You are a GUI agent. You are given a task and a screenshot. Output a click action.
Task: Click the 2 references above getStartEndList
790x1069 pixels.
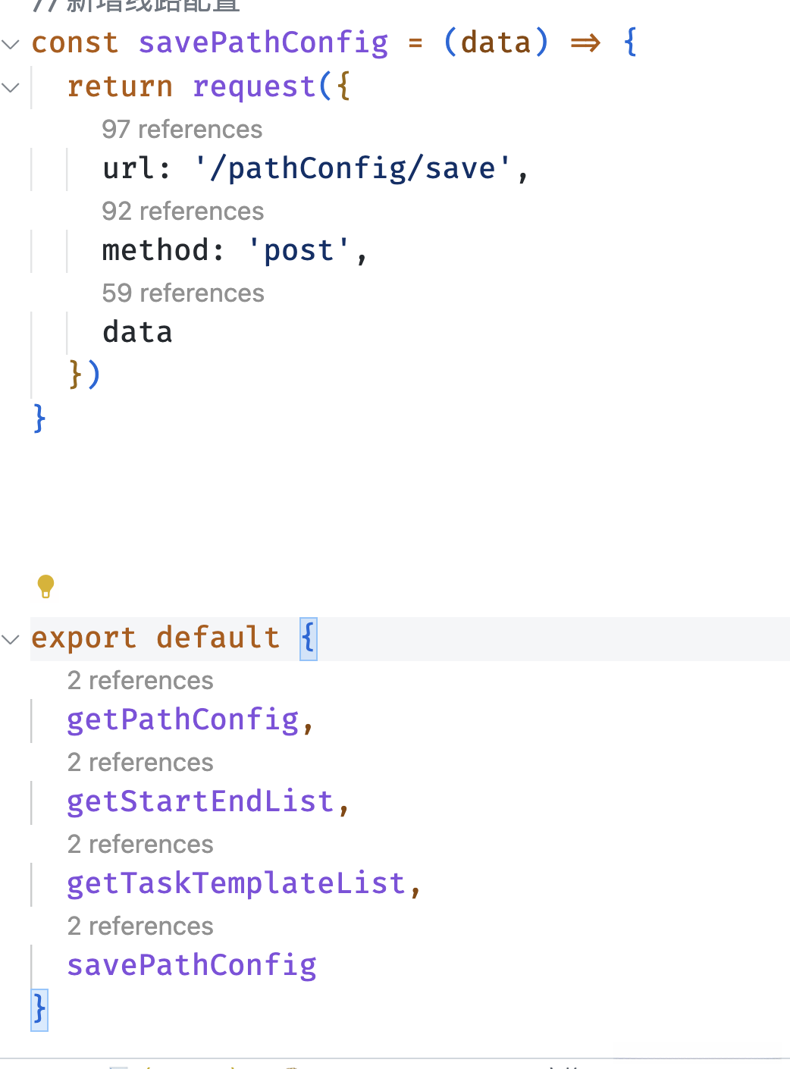tap(140, 763)
